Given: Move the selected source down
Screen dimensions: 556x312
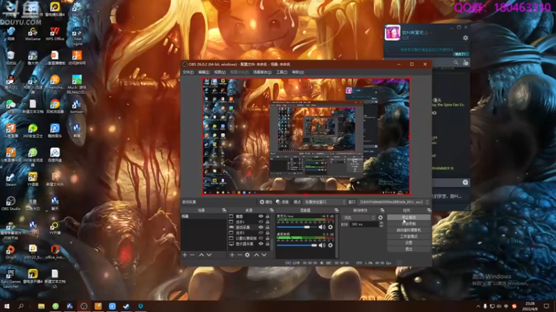Looking at the screenshot, I should pos(264,254).
